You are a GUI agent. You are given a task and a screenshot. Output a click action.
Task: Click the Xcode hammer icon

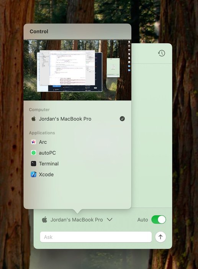[34, 174]
